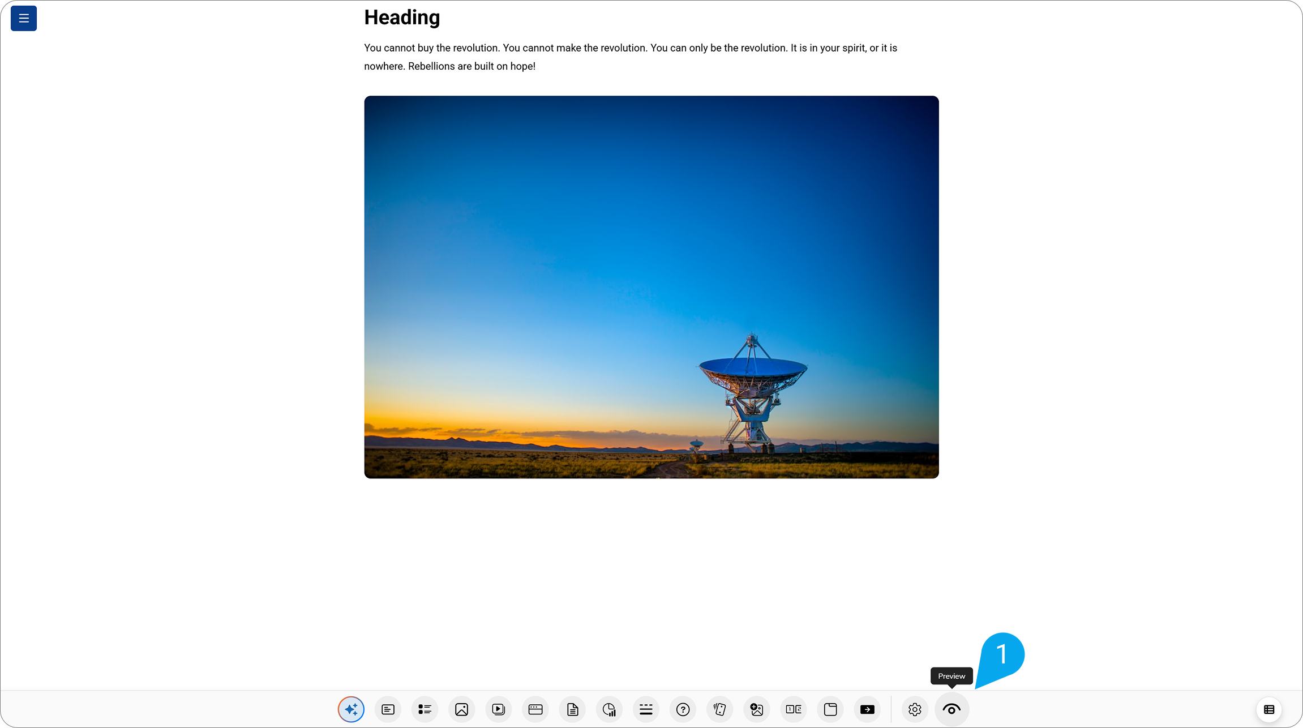
Task: Add a flashcards block
Action: [x=719, y=709]
